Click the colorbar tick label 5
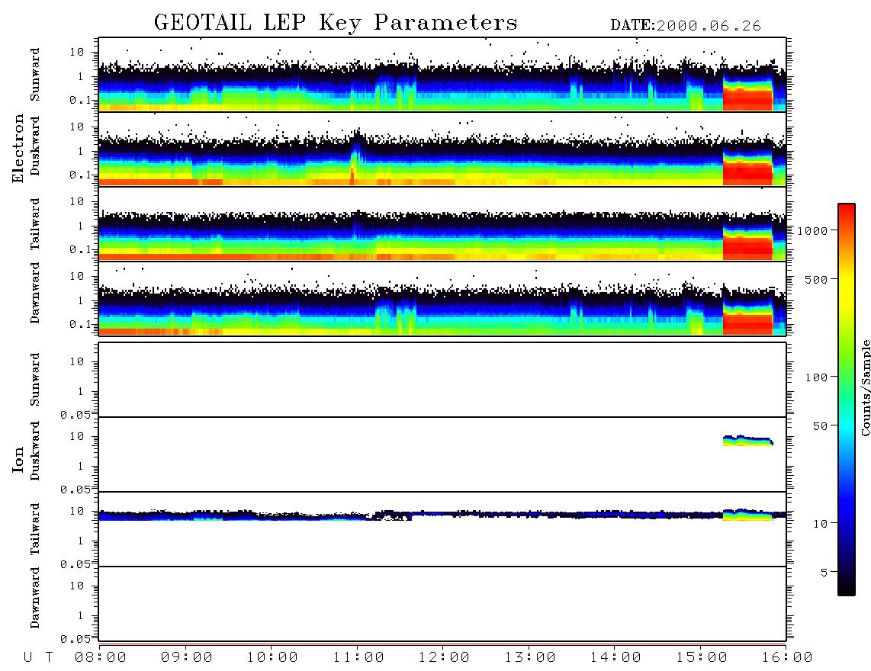 pyautogui.click(x=824, y=573)
